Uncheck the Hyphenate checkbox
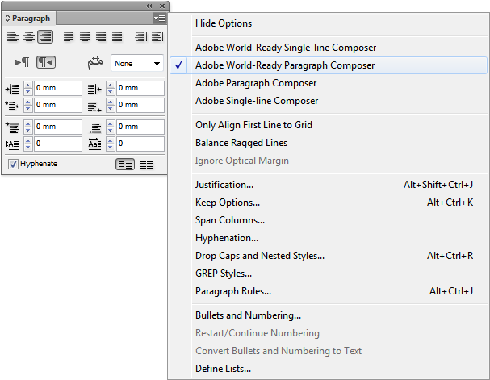 pyautogui.click(x=13, y=164)
